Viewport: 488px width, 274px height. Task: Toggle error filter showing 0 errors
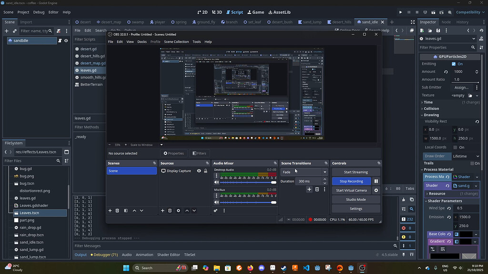click(x=407, y=228)
